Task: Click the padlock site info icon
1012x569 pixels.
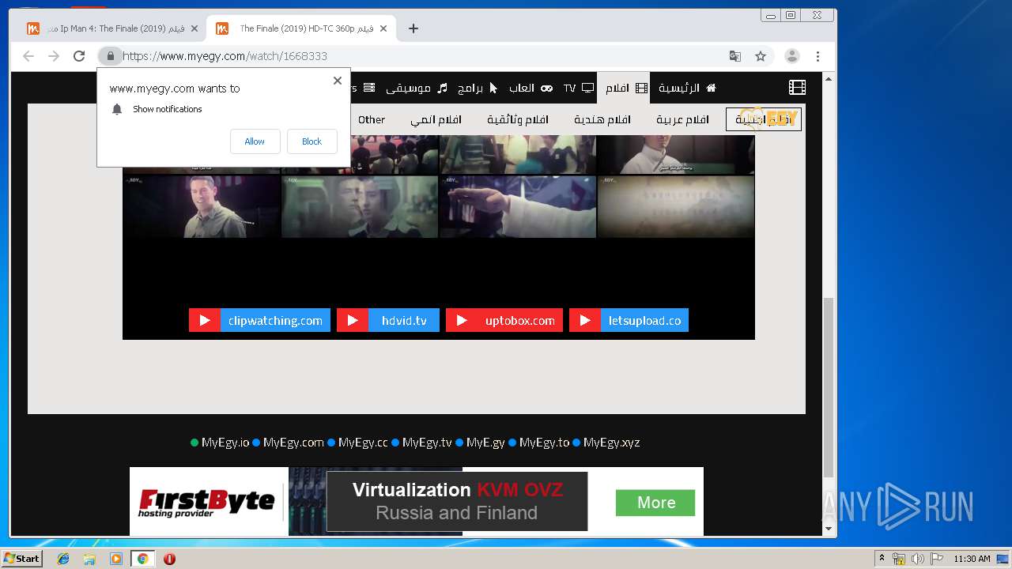Action: coord(111,56)
